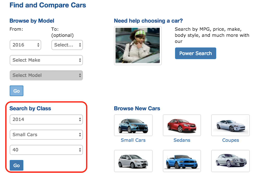
Task: Select the white hatchback car thumbnail
Action: coord(133,161)
